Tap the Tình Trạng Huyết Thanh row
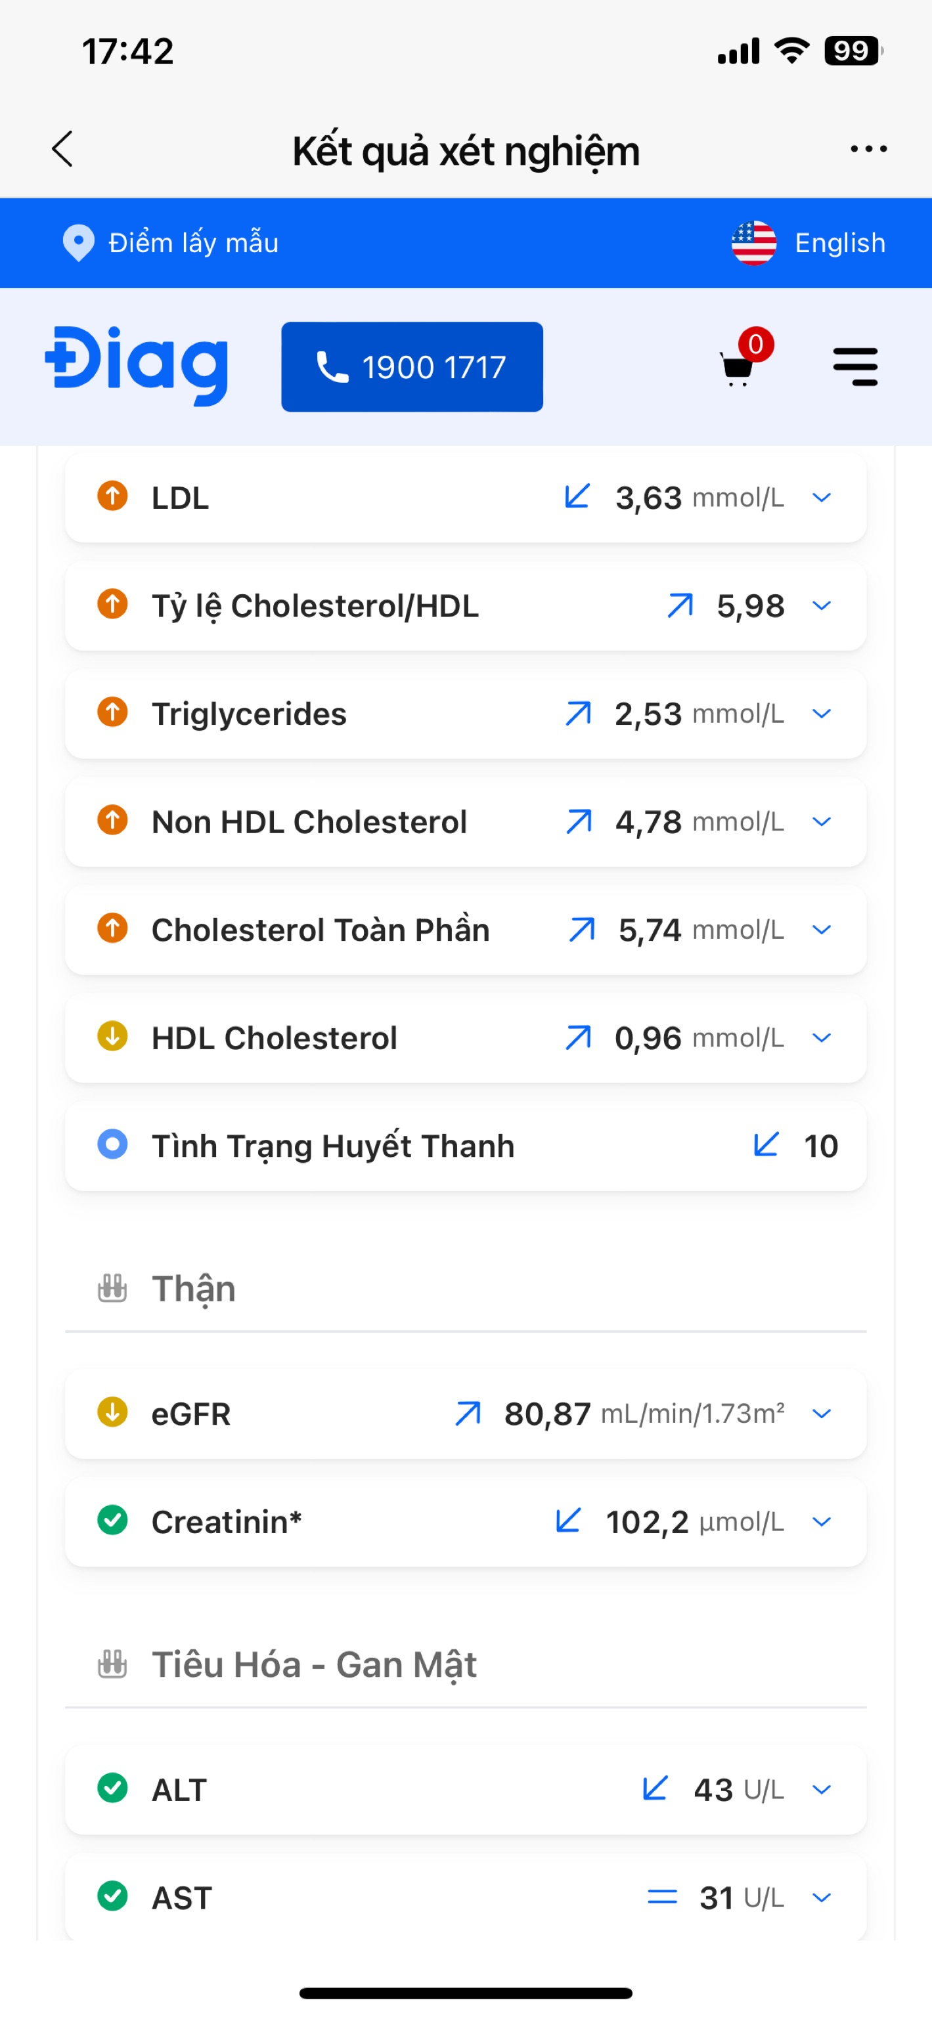The image size is (932, 2017). pyautogui.click(x=465, y=1146)
